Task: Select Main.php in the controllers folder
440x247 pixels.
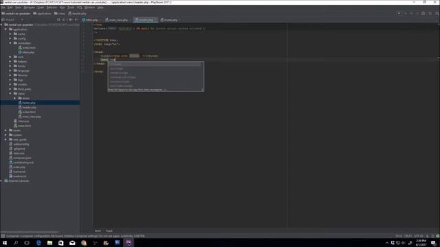Action: point(28,52)
